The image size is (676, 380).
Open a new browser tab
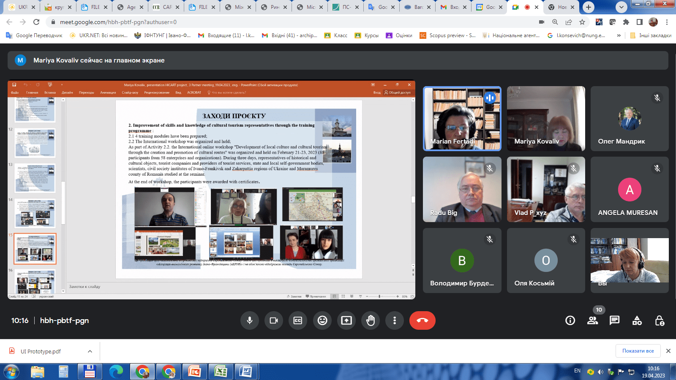click(x=588, y=7)
